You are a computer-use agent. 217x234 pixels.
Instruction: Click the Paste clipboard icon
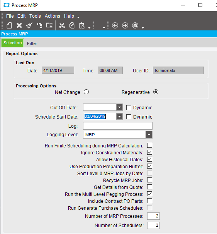[82, 25]
